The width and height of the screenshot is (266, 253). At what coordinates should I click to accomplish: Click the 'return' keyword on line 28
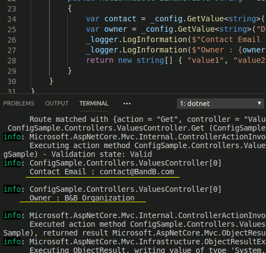tap(100, 60)
